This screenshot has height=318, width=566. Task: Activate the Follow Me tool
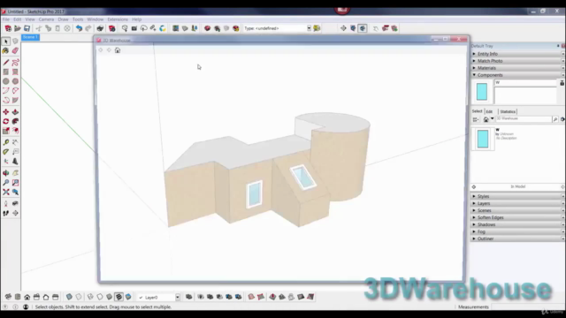(x=15, y=122)
